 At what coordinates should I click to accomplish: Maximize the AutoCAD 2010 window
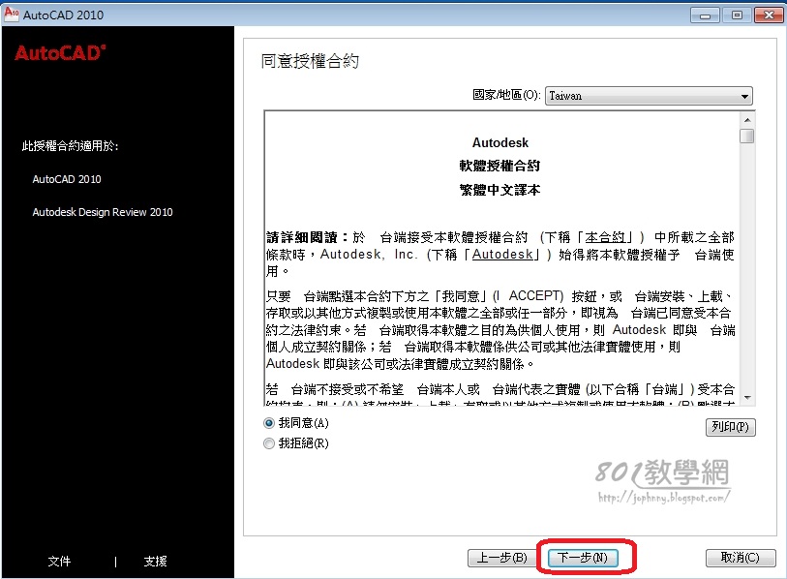(737, 15)
